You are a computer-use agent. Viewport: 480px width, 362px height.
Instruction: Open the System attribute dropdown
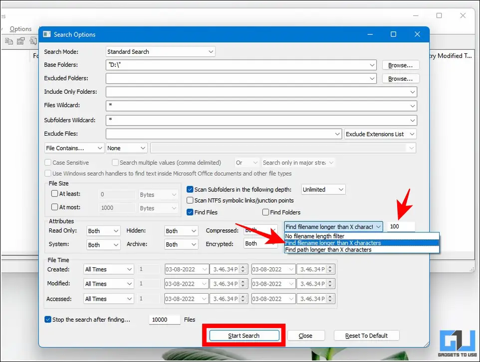point(103,245)
